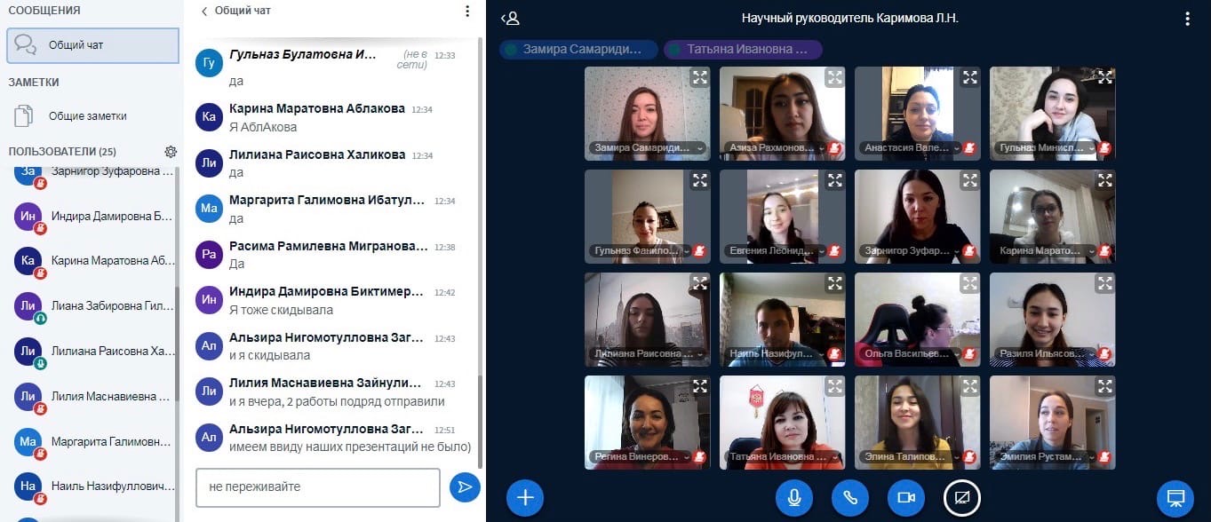Turn off the webcam

point(906,498)
